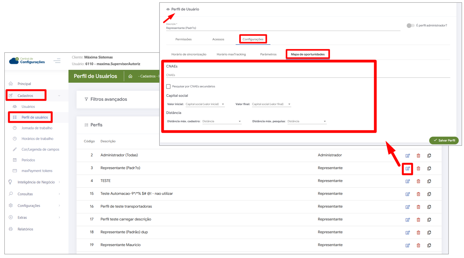
Task: Open Perfil de usuários in sidebar
Action: pos(34,117)
